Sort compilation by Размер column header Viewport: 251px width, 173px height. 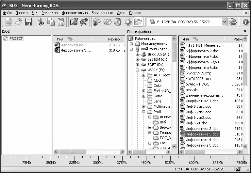[107, 39]
